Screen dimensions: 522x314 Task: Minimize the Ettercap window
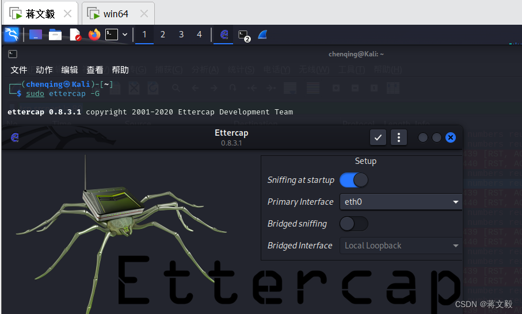(423, 137)
